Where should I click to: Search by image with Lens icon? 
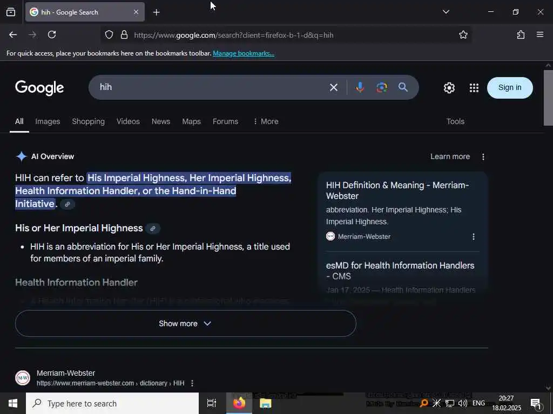(x=382, y=87)
